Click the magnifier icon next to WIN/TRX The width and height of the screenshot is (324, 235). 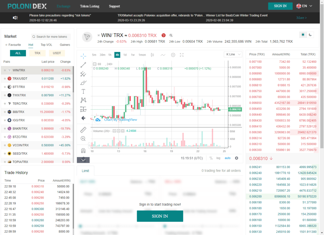coord(171,35)
